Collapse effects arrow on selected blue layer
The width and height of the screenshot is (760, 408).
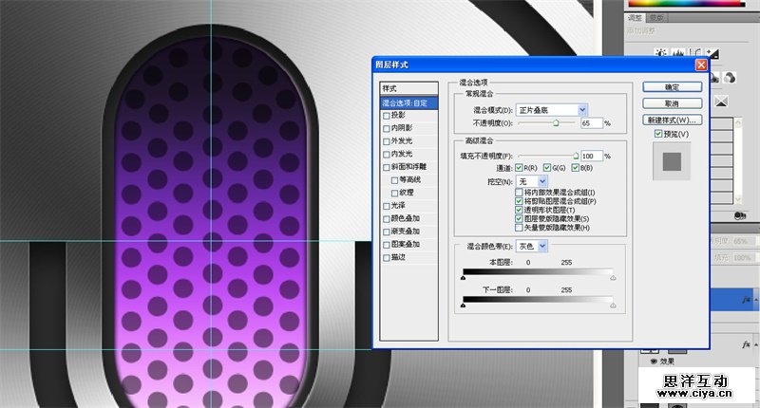pos(755,300)
